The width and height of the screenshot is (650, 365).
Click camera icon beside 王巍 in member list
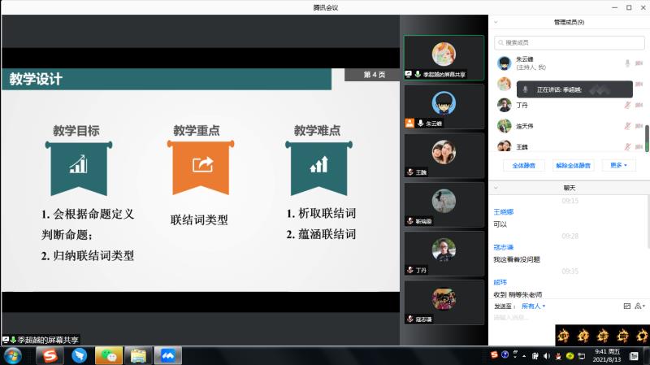point(639,146)
